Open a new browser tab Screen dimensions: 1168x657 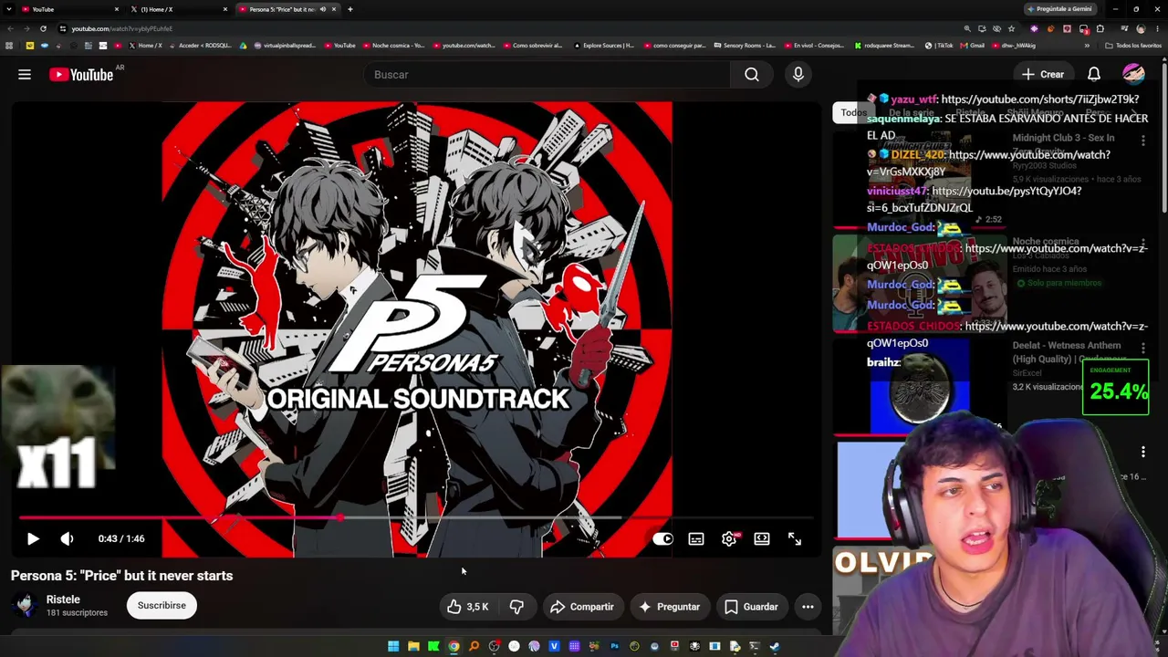coord(350,9)
